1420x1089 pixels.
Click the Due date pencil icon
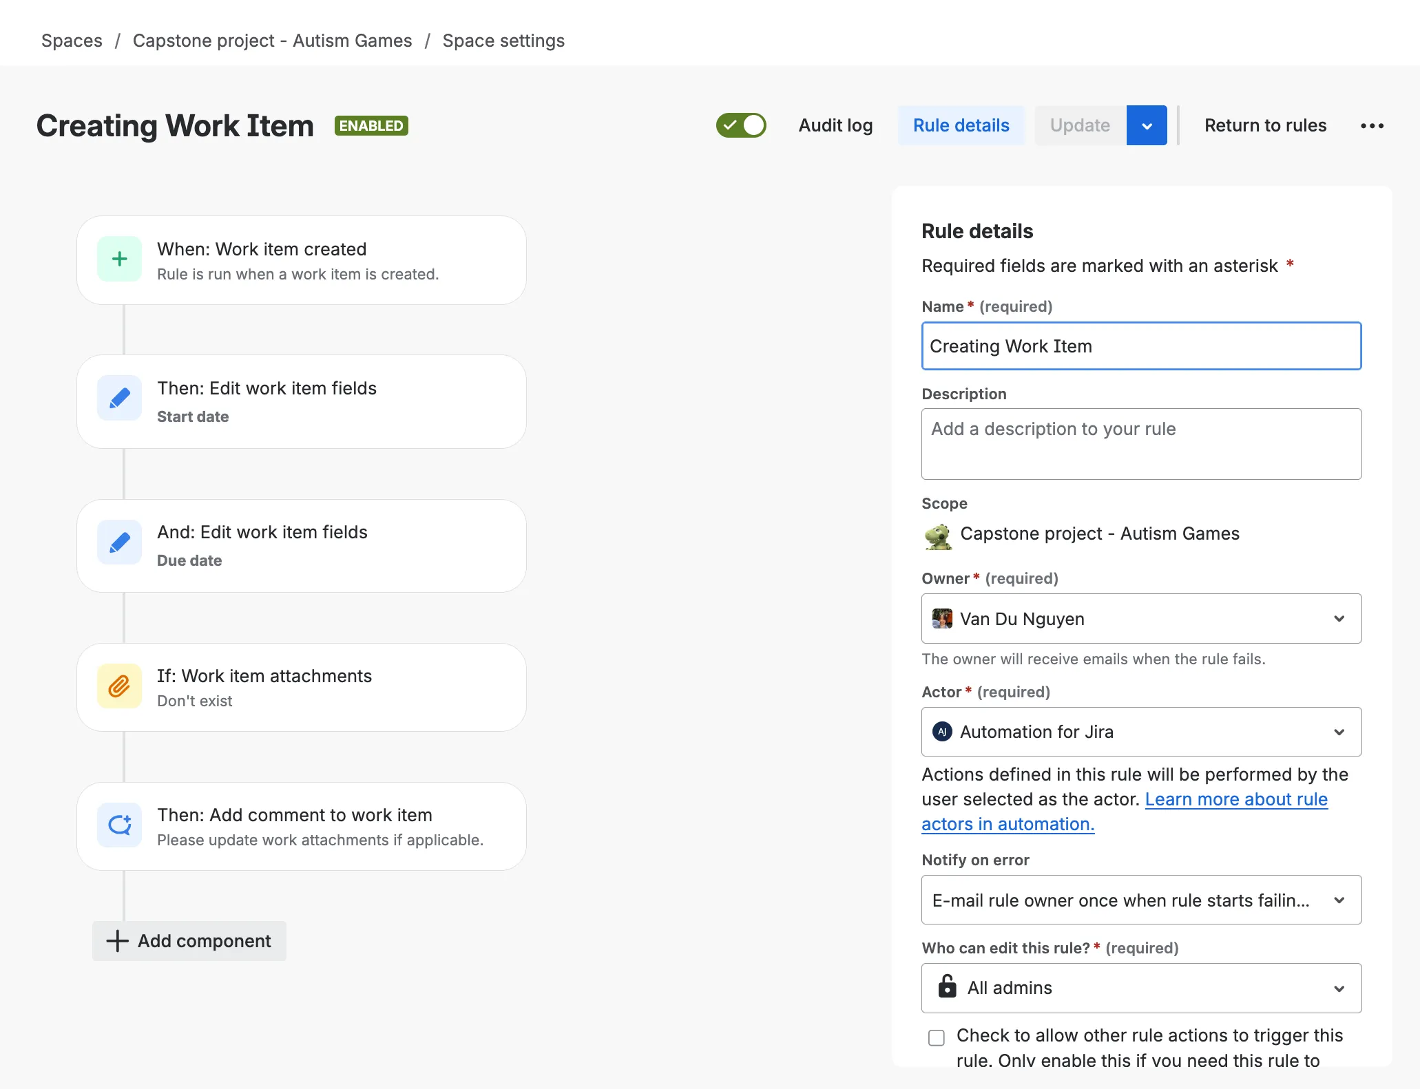point(119,542)
